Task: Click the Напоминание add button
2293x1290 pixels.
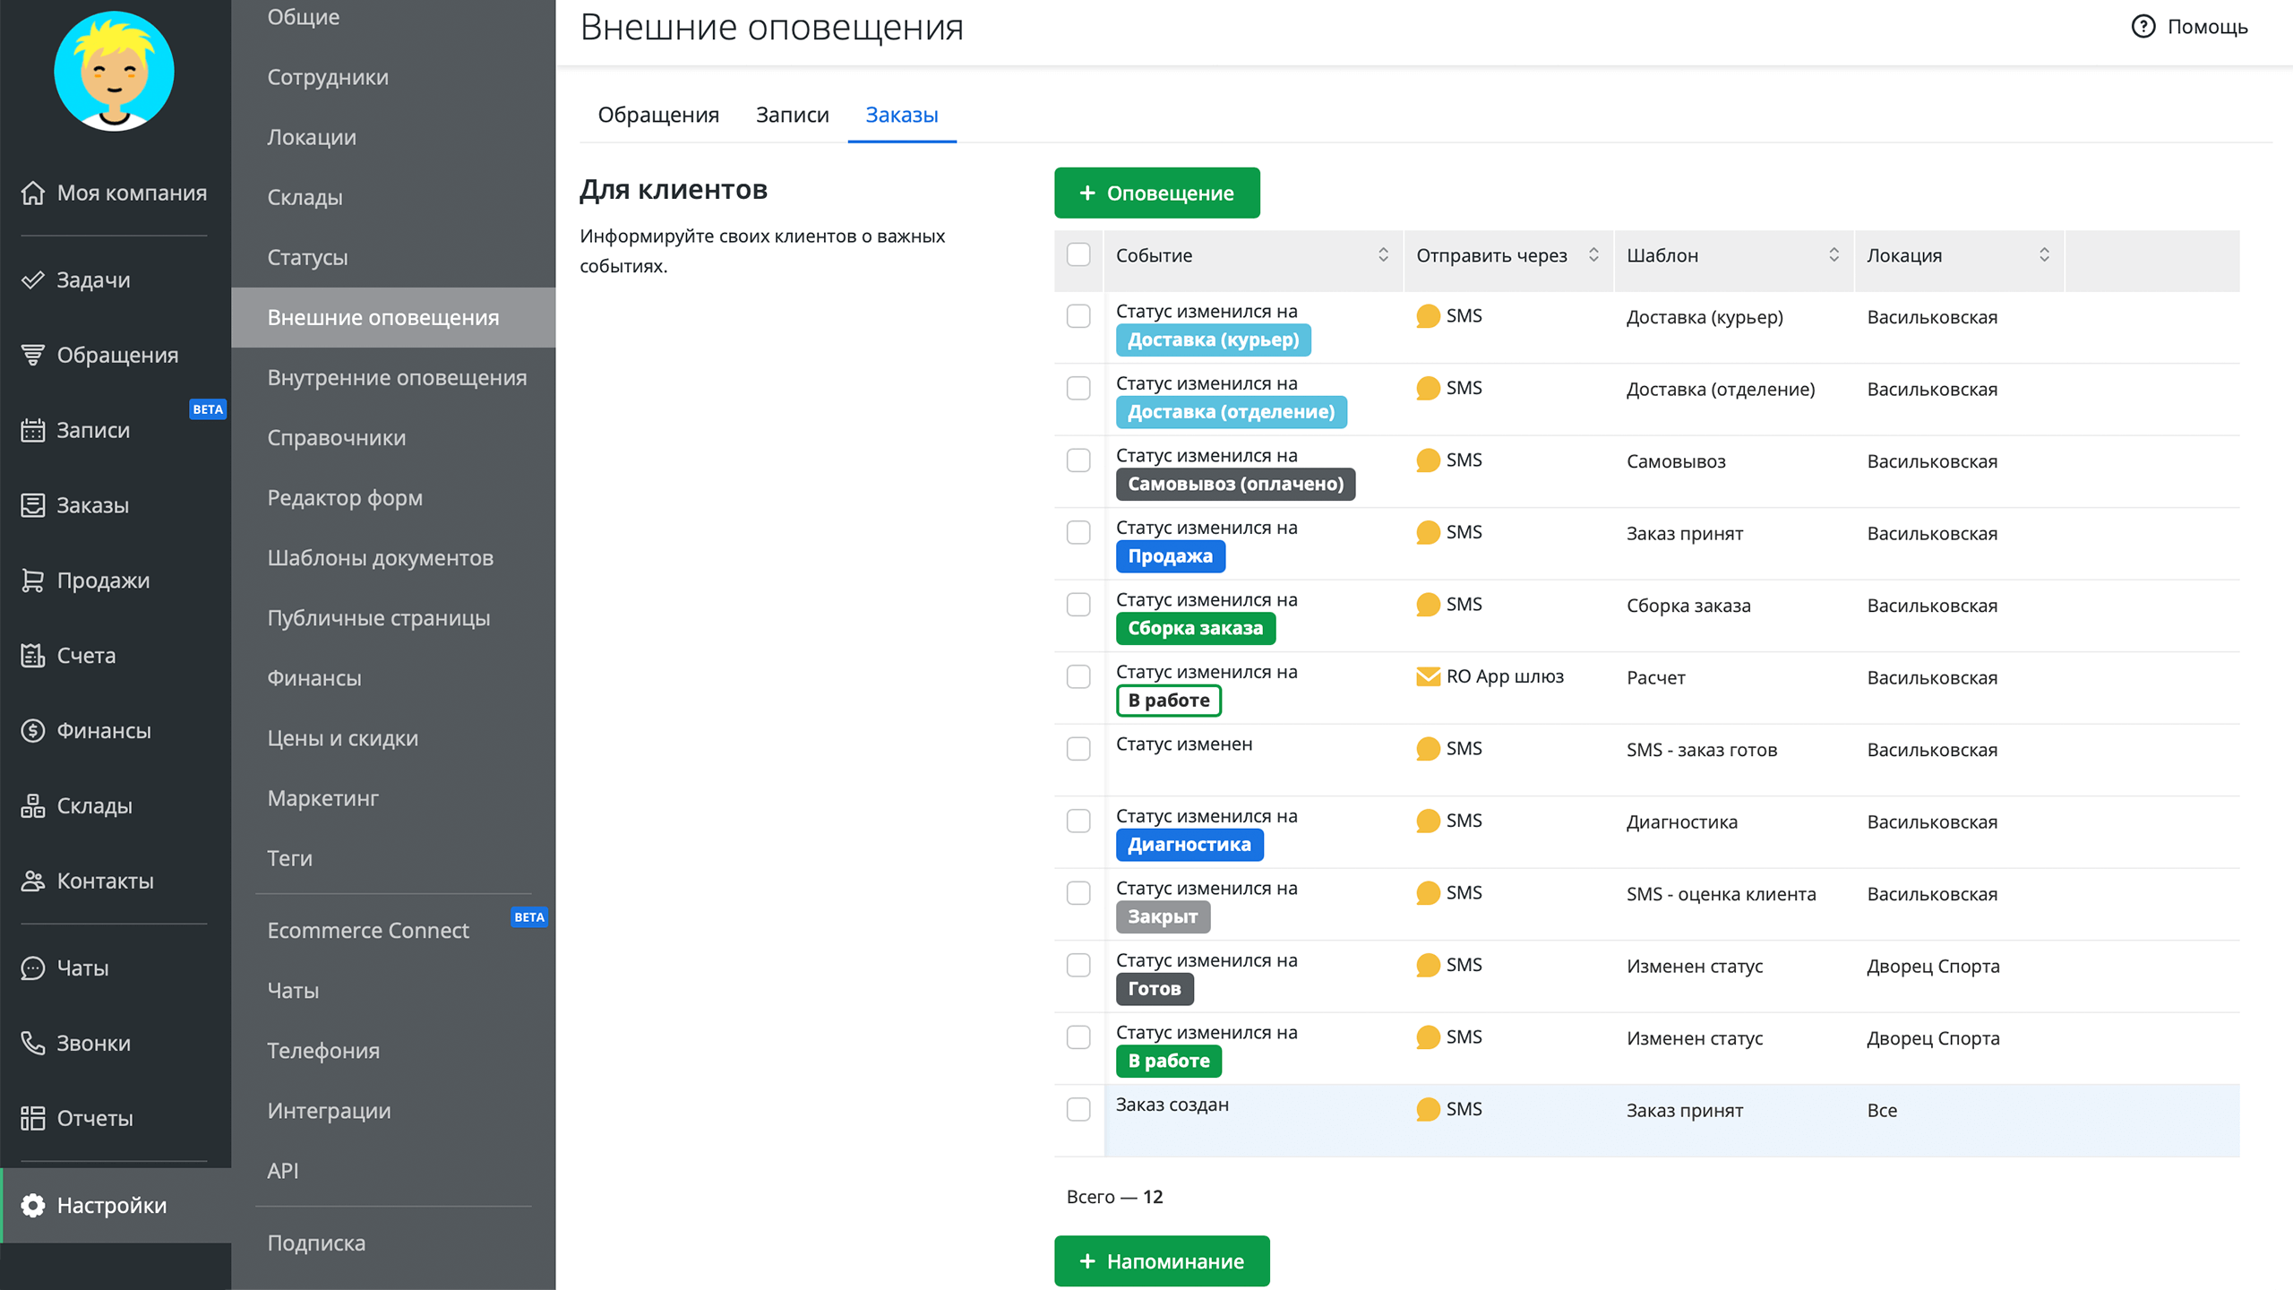Action: click(x=1162, y=1261)
